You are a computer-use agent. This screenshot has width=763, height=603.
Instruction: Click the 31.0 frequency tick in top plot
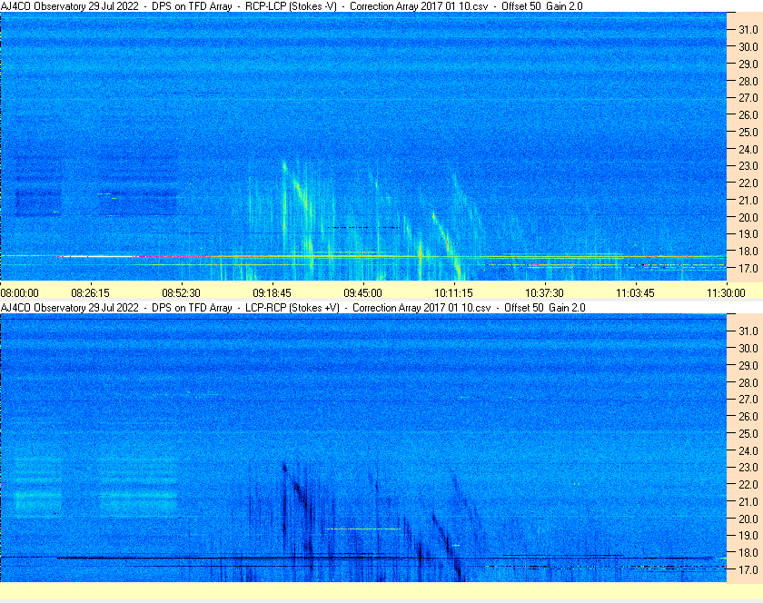pos(748,30)
